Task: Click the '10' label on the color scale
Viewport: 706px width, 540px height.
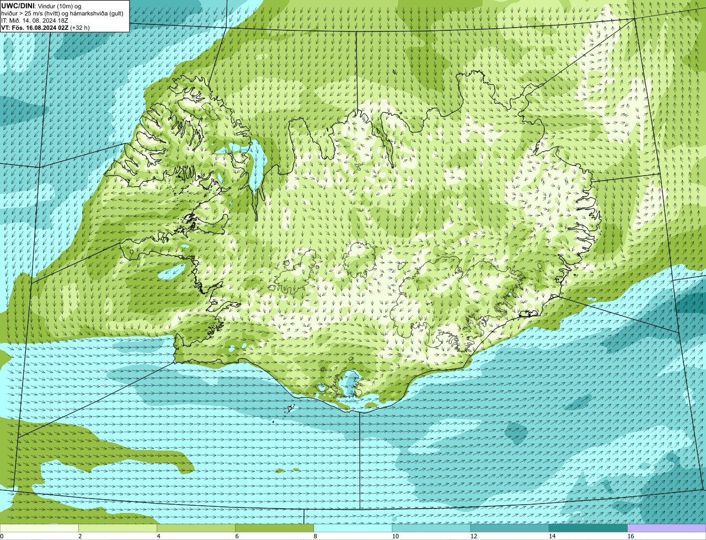Action: point(394,536)
